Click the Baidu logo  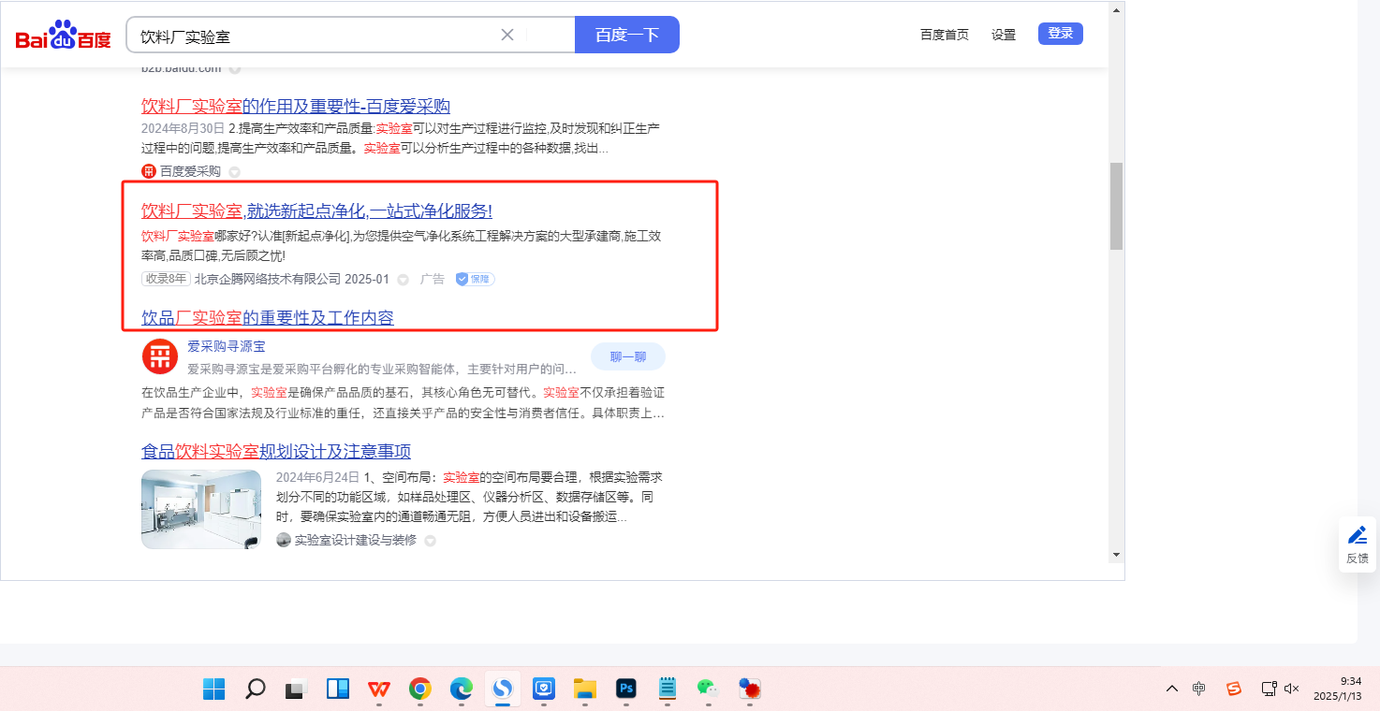(63, 36)
